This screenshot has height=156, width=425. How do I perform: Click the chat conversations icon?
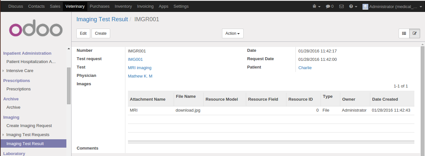(329, 6)
